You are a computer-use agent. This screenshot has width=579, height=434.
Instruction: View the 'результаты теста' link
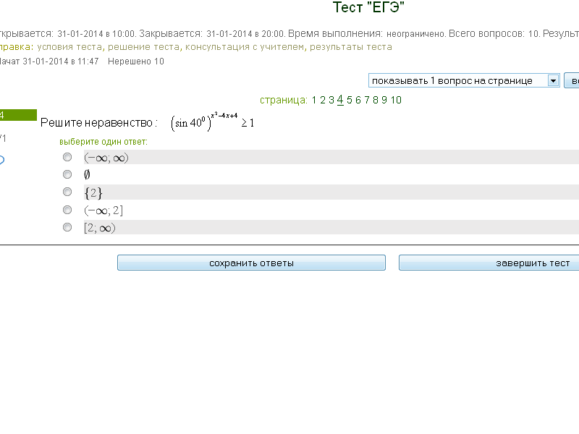351,47
